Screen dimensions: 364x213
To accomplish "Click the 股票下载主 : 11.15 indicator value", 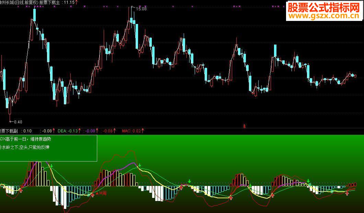I will point(57,2).
